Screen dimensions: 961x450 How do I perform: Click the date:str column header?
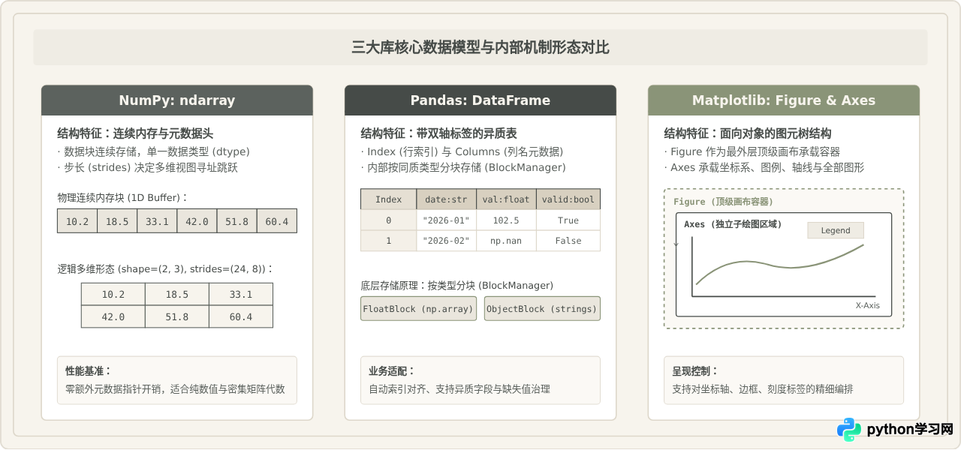446,199
